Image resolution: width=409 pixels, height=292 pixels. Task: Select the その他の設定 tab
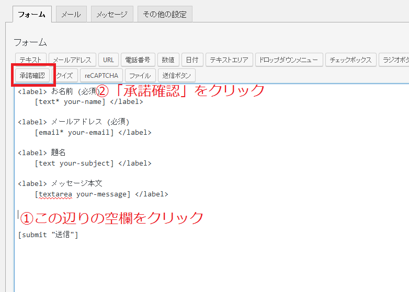point(165,14)
